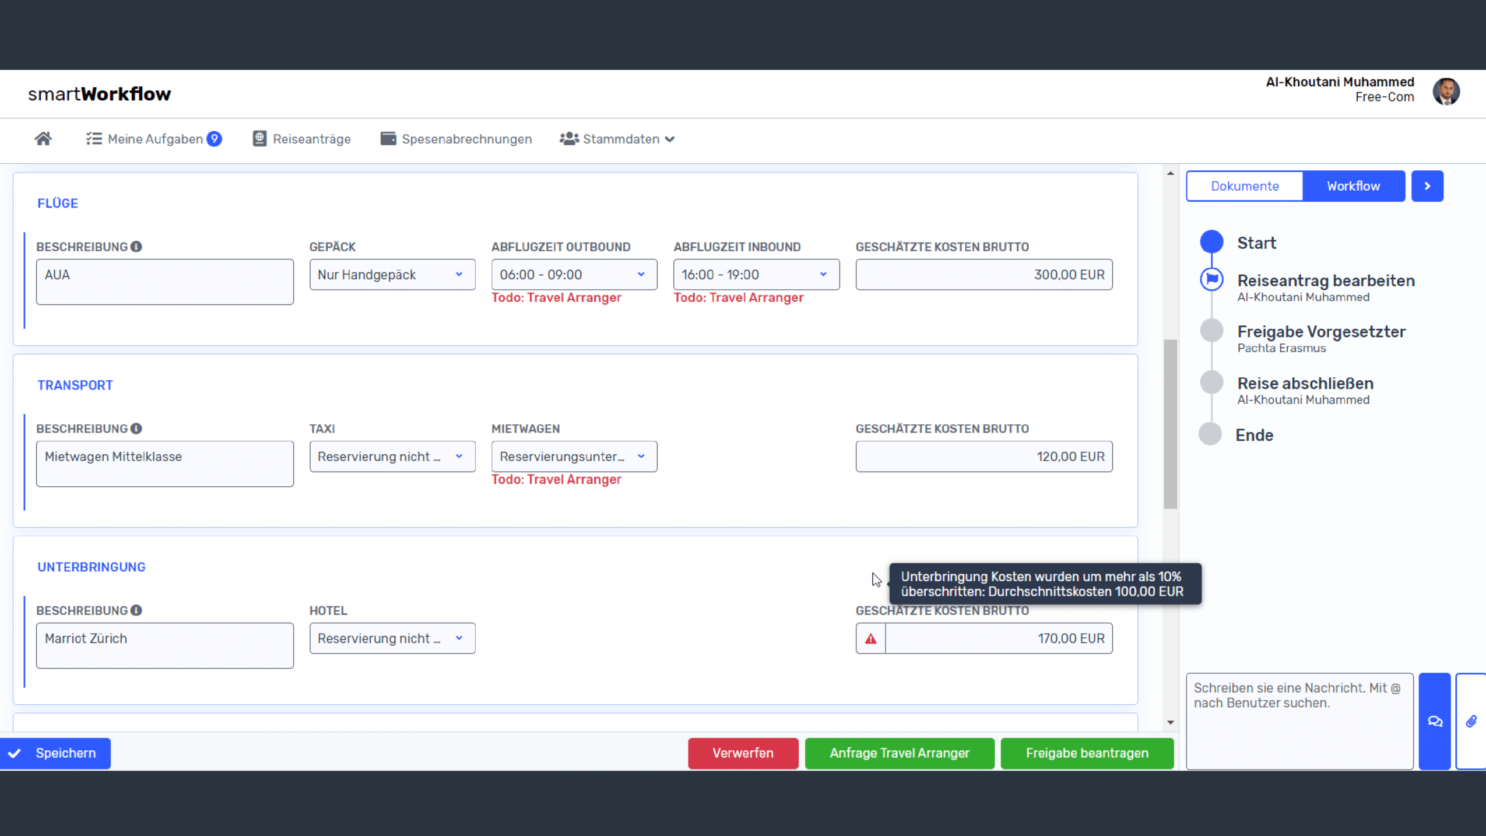Click the Meine Aufgaben badge showing 9

(215, 139)
